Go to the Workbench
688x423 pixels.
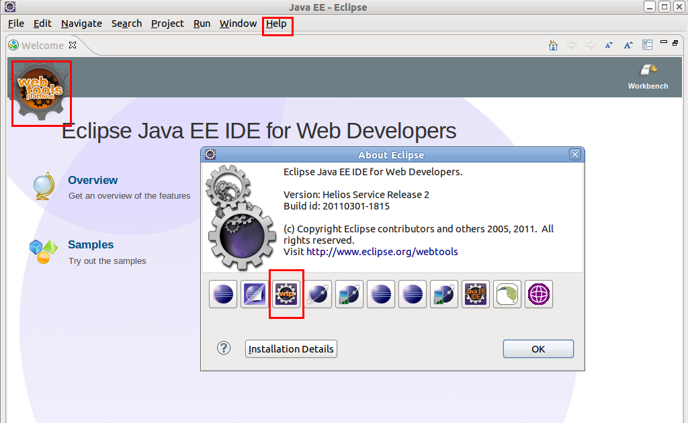(648, 77)
